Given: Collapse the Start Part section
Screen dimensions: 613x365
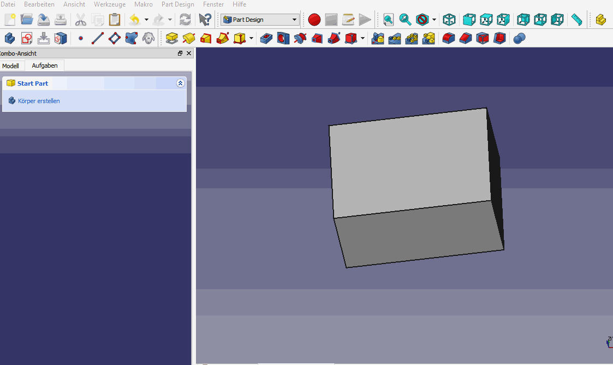Looking at the screenshot, I should pos(180,83).
